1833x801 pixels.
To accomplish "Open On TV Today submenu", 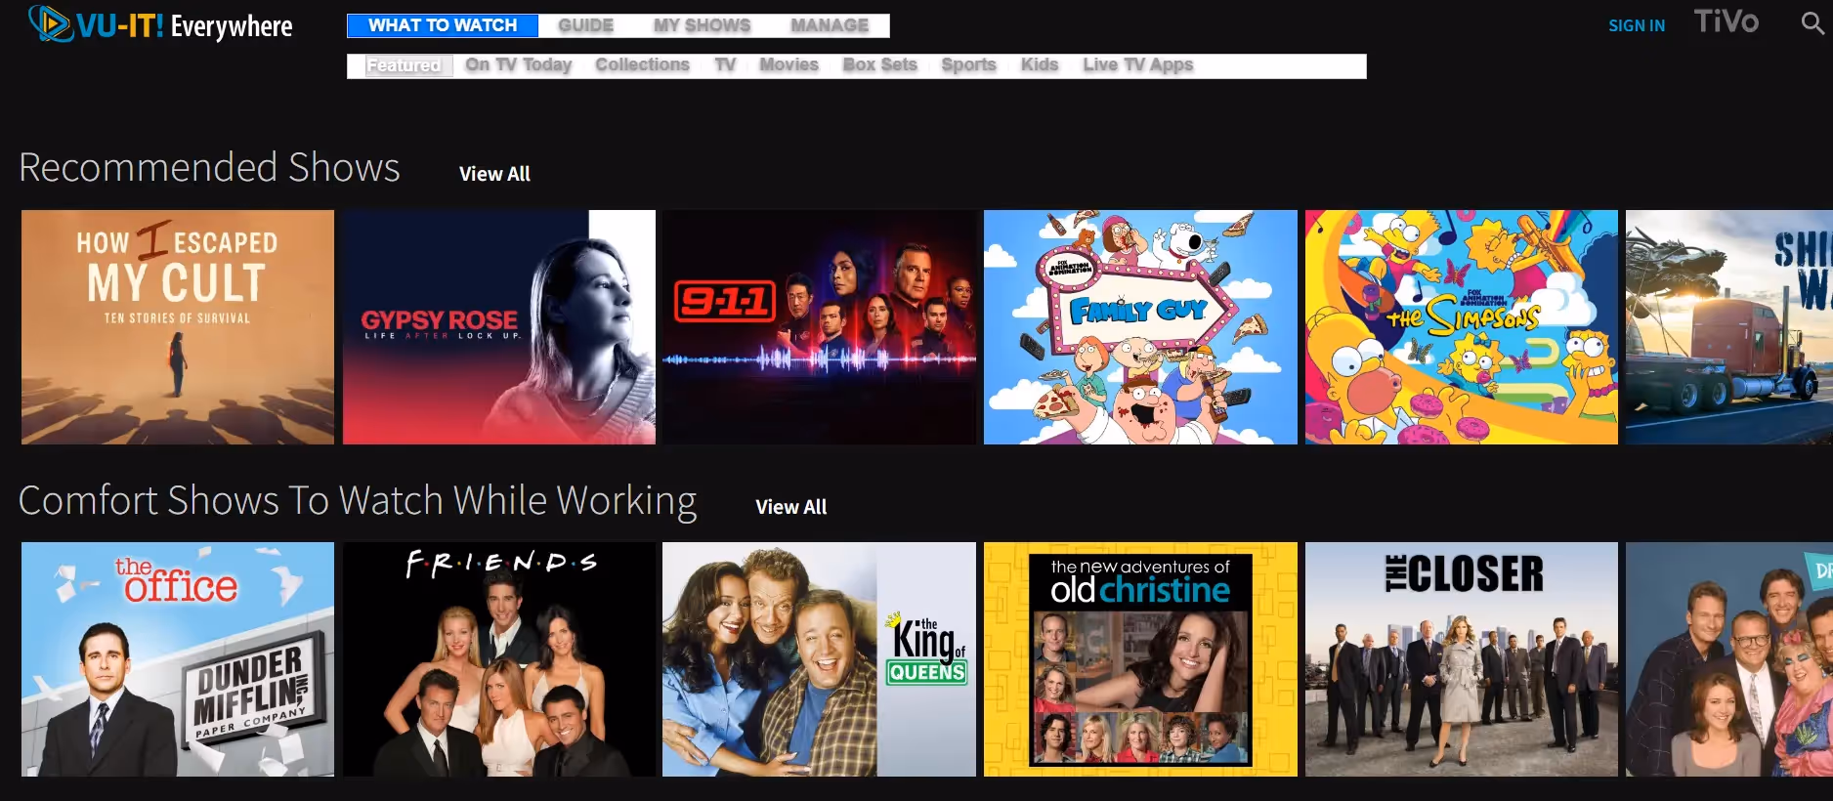I will (519, 64).
